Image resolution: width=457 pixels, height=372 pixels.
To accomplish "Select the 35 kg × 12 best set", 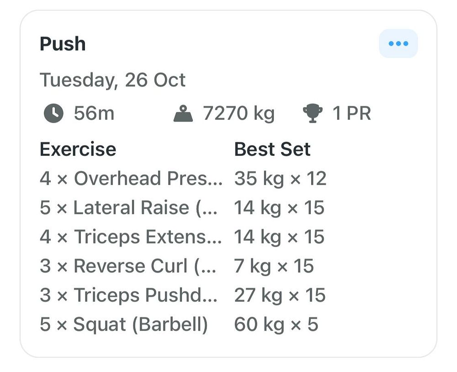I will [280, 178].
